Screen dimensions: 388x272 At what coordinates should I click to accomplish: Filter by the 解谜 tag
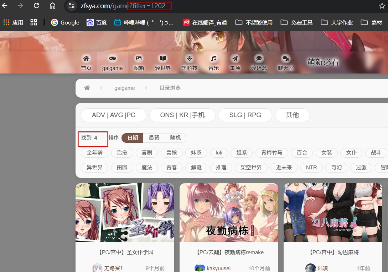coord(196,168)
